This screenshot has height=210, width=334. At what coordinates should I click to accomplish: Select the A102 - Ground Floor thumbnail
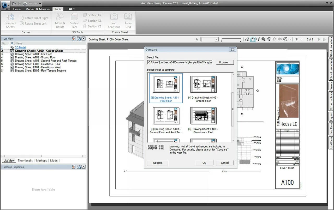click(x=203, y=88)
